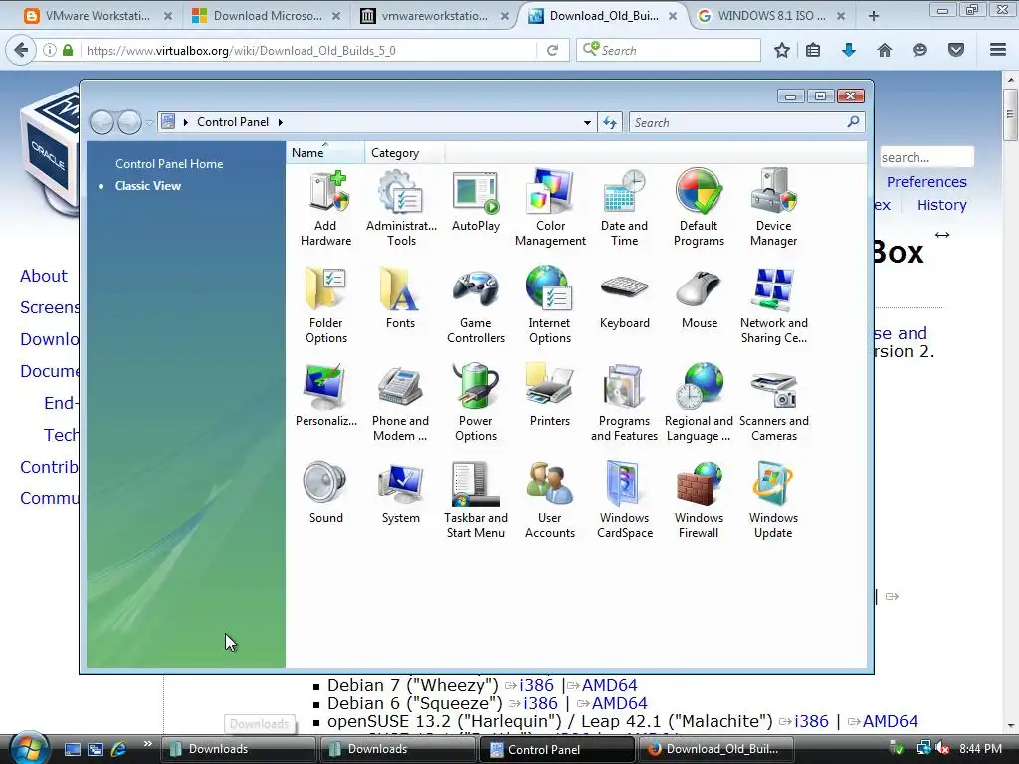Screen dimensions: 1019x764
Task: Open User Accounts icon
Action: (549, 500)
